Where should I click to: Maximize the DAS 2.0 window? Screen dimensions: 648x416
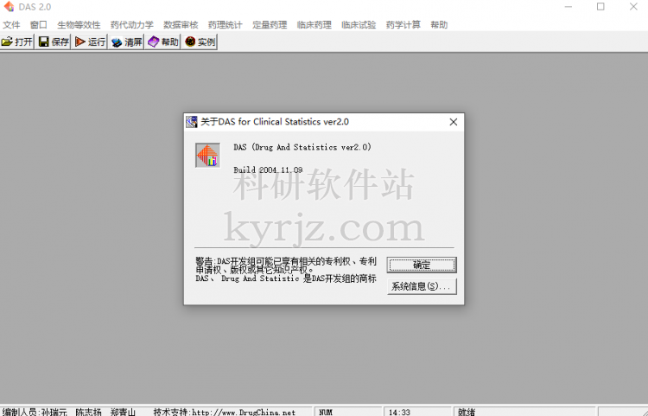600,7
